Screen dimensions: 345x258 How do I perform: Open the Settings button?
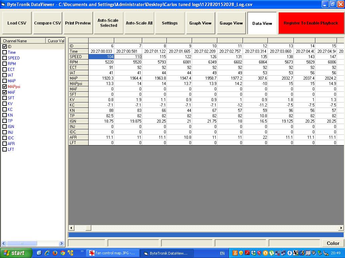click(169, 23)
